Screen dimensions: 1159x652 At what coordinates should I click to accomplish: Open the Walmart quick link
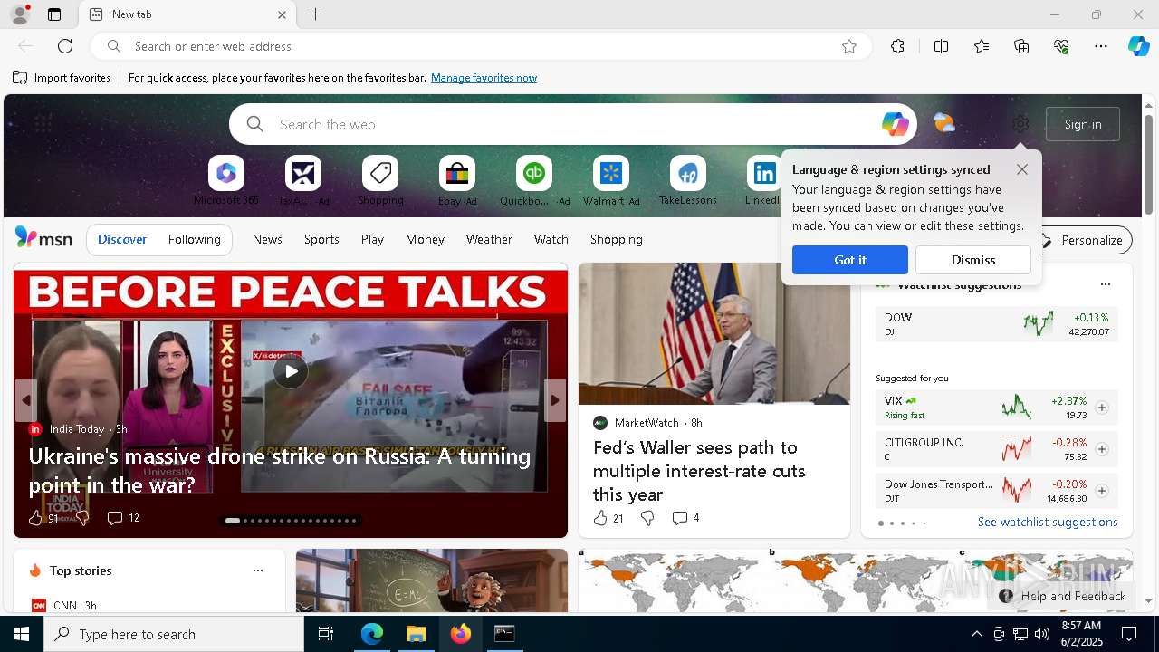point(611,180)
